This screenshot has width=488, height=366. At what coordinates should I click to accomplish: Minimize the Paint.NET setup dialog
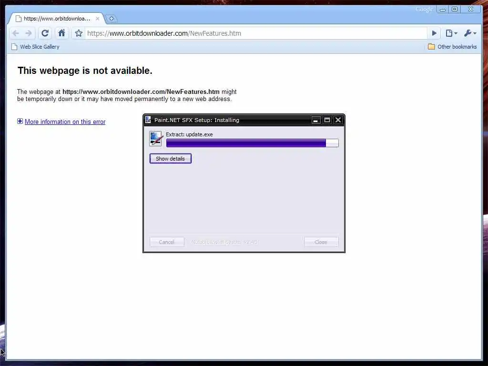(315, 120)
